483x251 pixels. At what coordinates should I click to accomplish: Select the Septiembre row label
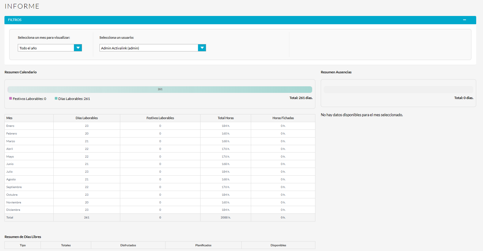point(14,187)
